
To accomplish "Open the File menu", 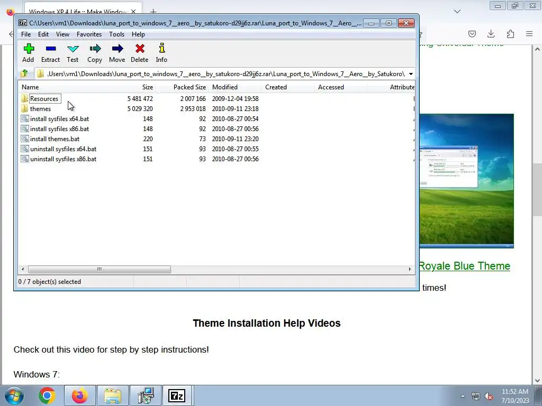I will click(x=26, y=34).
